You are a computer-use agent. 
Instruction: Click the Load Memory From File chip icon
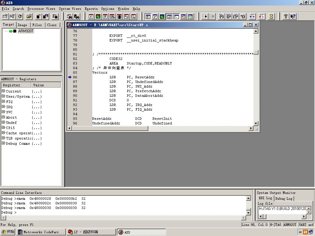pos(38,17)
